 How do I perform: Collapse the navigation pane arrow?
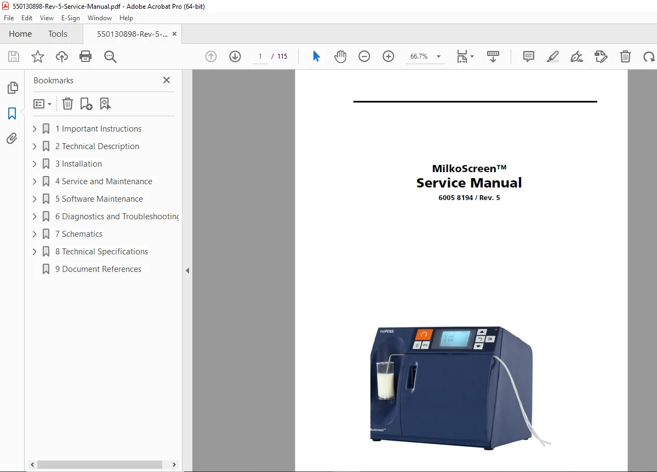click(187, 270)
